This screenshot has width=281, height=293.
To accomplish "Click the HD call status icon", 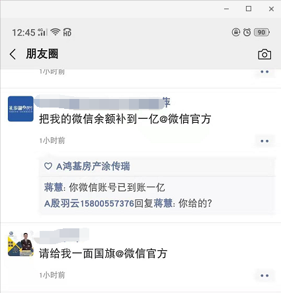I will (x=67, y=32).
